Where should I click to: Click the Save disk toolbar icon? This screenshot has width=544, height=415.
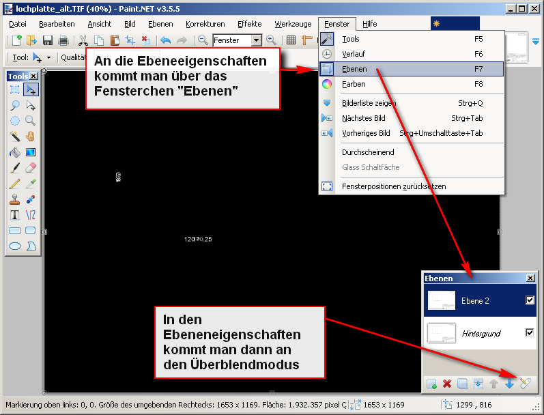48,40
